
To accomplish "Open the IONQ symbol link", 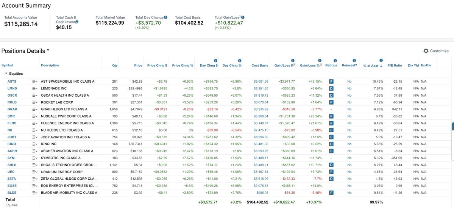I will [x=12, y=144].
